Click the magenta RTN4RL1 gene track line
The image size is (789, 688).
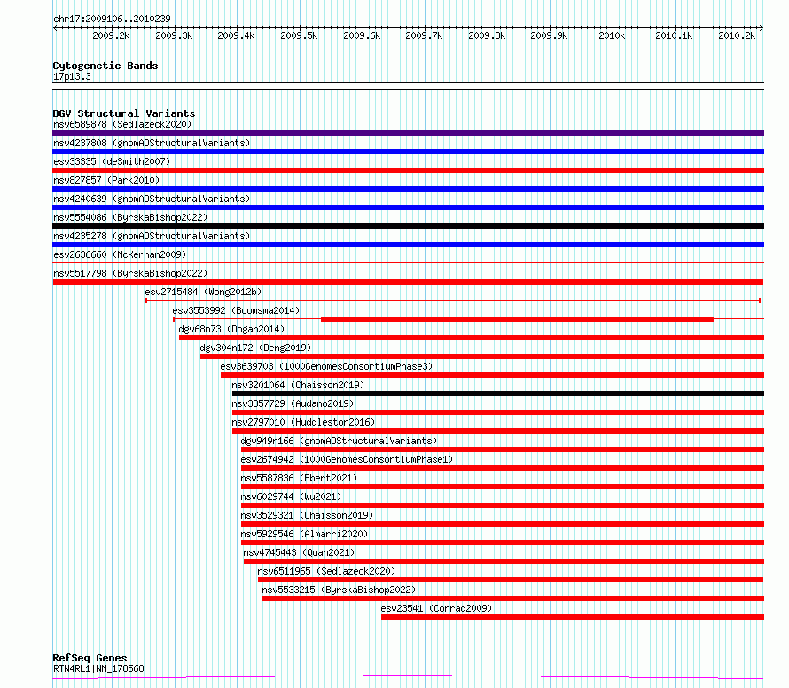point(408,677)
